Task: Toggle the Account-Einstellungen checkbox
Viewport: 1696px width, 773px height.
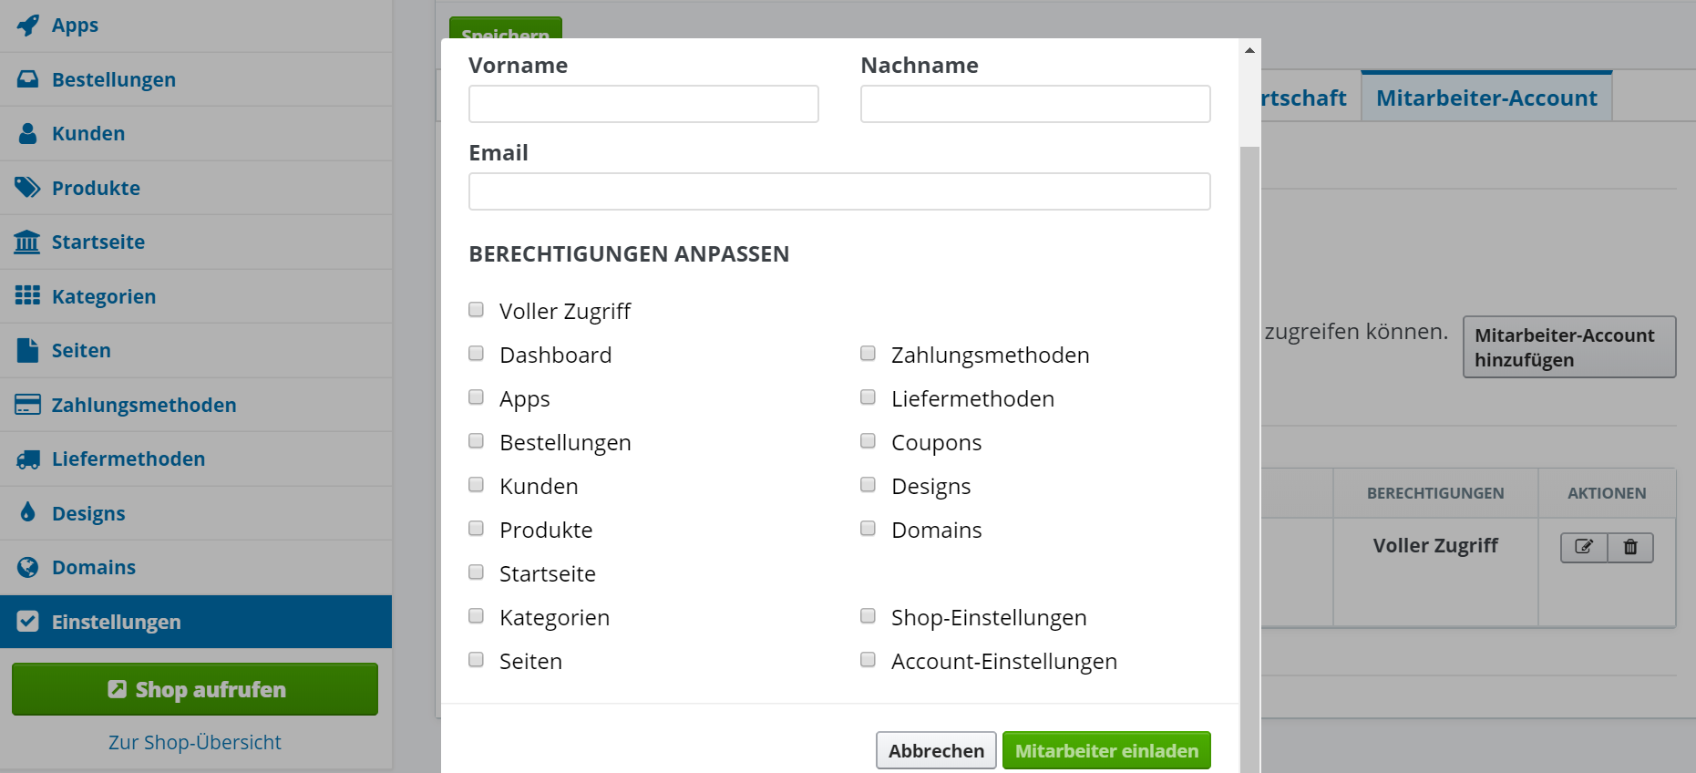Action: (x=868, y=660)
